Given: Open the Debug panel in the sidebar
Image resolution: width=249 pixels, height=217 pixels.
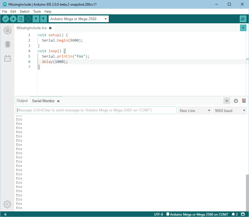Looking at the screenshot, I should click(x=8, y=30).
